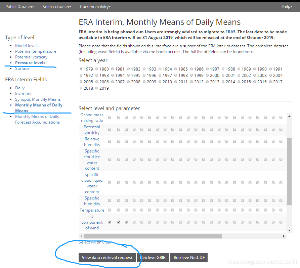Image resolution: width=300 pixels, height=268 pixels.
Task: Open the Potential vorticity level type
Action: click(x=31, y=57)
